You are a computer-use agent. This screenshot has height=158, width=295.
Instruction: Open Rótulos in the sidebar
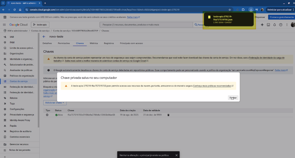click(13, 98)
